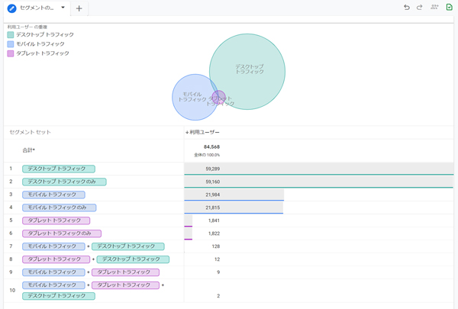Click the undo arrow icon

point(407,8)
